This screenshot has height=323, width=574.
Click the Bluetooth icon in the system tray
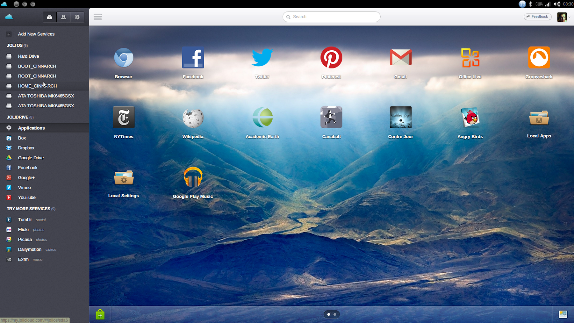[x=530, y=4]
